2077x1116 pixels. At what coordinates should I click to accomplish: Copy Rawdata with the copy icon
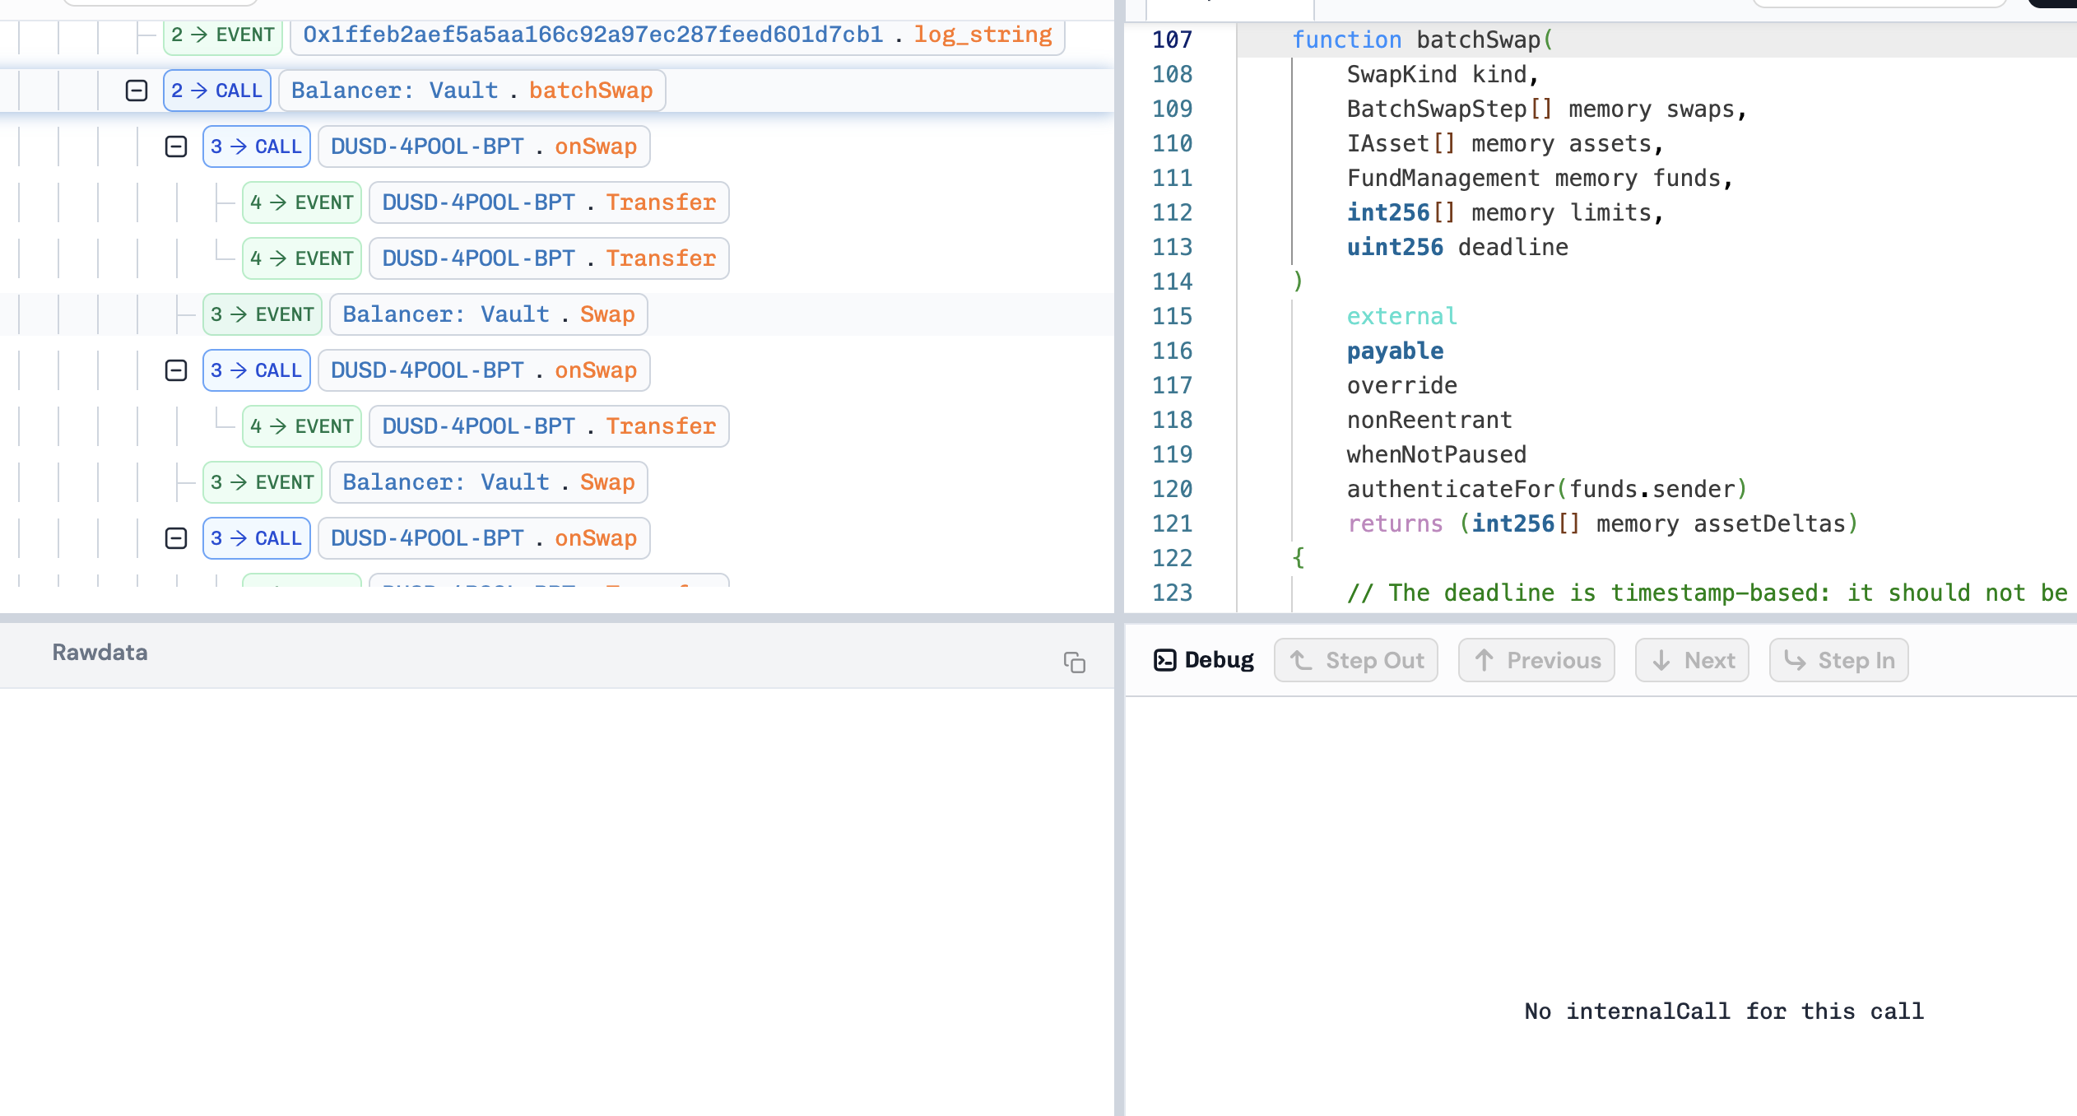point(1074,663)
